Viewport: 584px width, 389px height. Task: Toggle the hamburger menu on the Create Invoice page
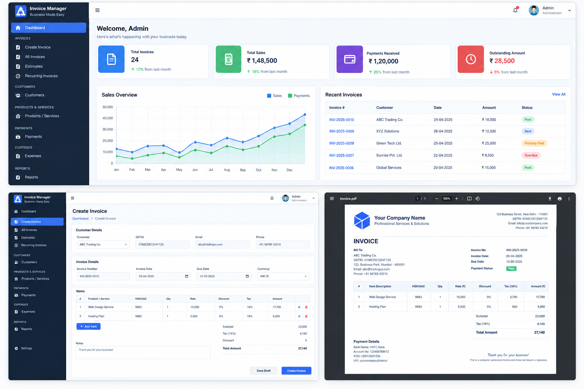click(x=73, y=198)
